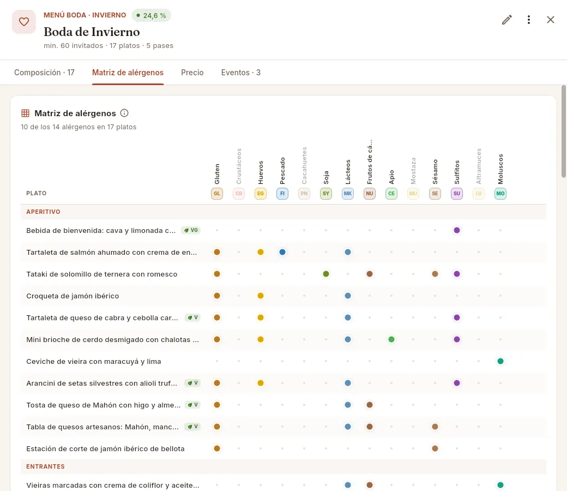Select the Matriz de alérgenos tab
This screenshot has height=491, width=567.
pos(128,73)
